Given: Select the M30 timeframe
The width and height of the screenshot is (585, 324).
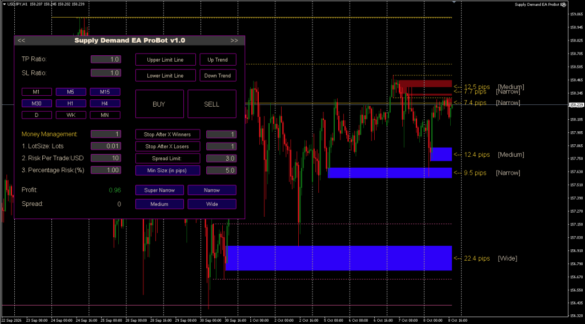Looking at the screenshot, I should 37,103.
